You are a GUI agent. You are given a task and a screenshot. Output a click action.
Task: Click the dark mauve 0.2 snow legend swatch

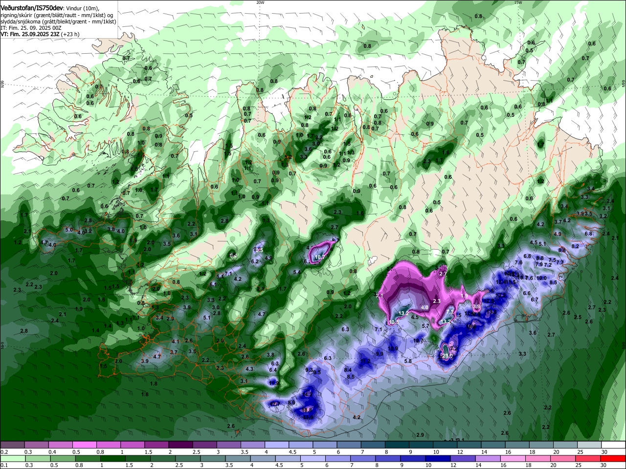[x=12, y=445]
